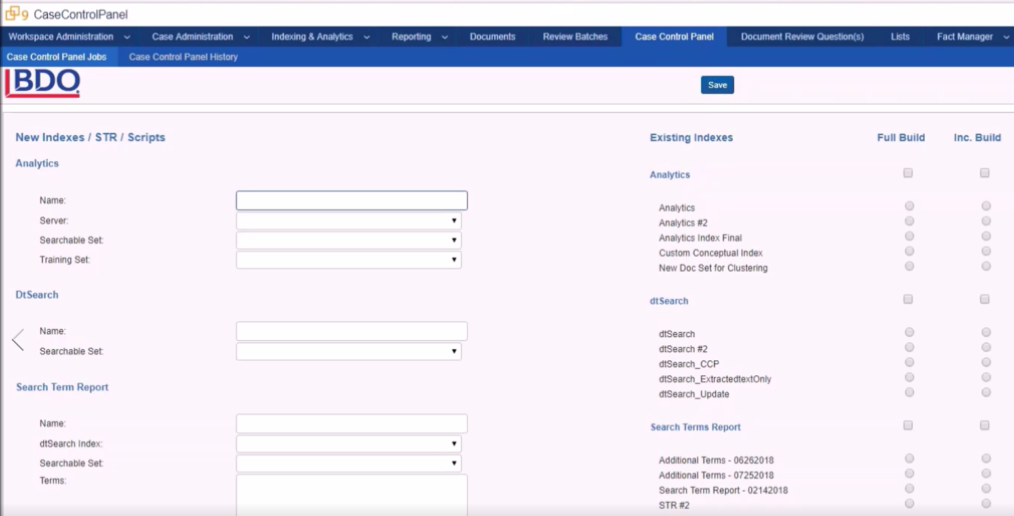Select Full Build radio for Analytics #2
Viewport: 1014px width, 516px height.
coord(909,221)
